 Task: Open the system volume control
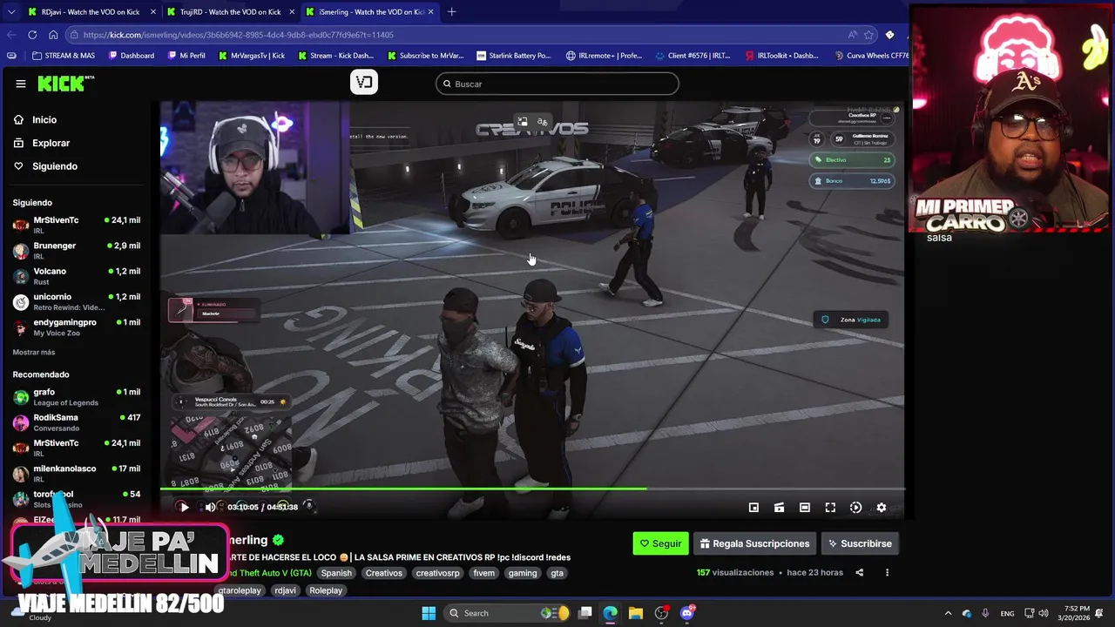(1044, 613)
